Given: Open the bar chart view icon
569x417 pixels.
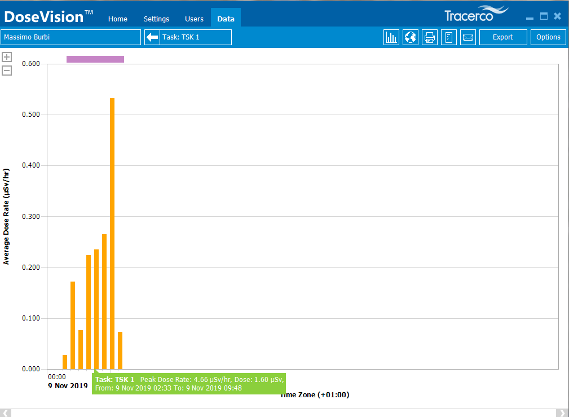Looking at the screenshot, I should pyautogui.click(x=391, y=37).
